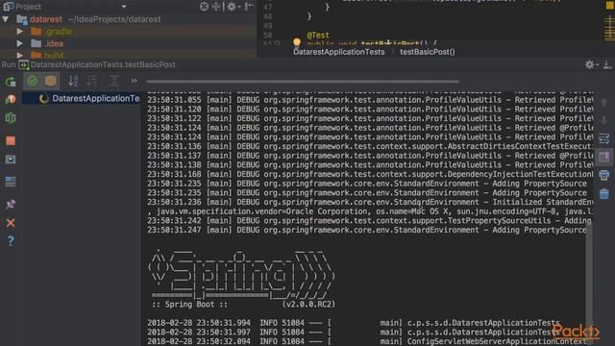Expand the .gradle folder
Image resolution: width=615 pixels, height=346 pixels.
[19, 32]
